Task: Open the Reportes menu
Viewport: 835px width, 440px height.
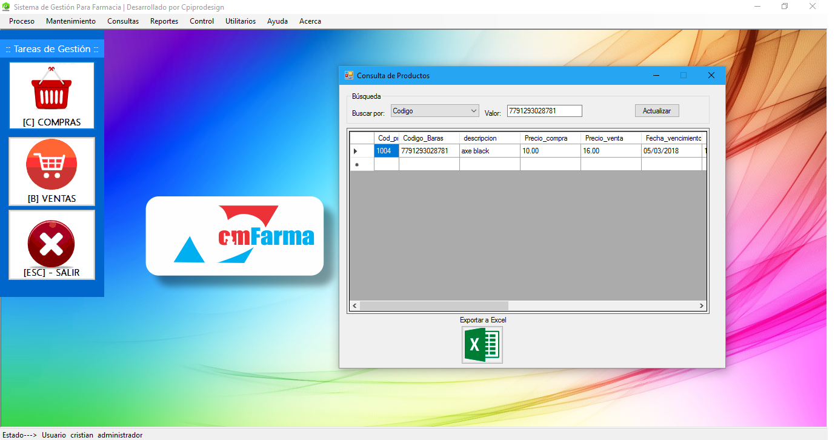Action: [164, 21]
